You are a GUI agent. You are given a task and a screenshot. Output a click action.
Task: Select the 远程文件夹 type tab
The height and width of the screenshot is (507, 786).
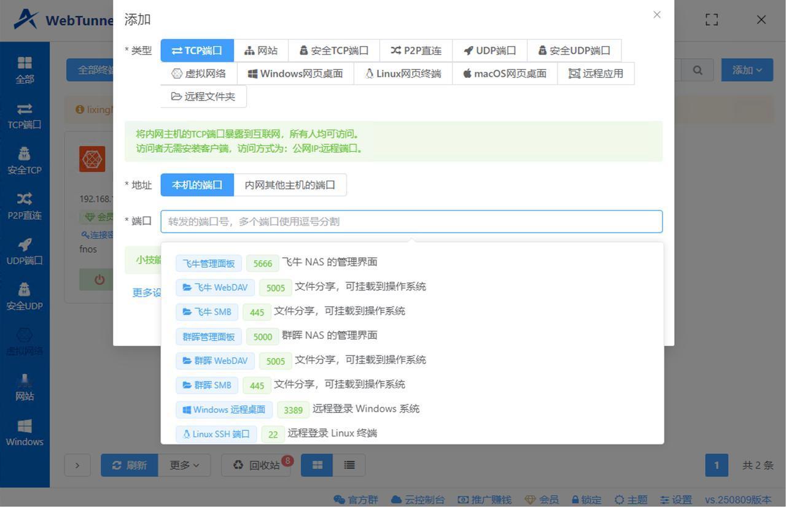203,96
